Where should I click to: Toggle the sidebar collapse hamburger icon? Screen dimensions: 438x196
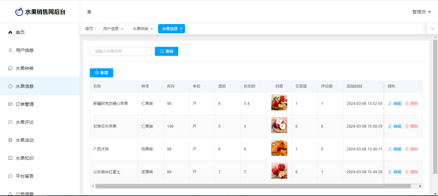point(89,12)
